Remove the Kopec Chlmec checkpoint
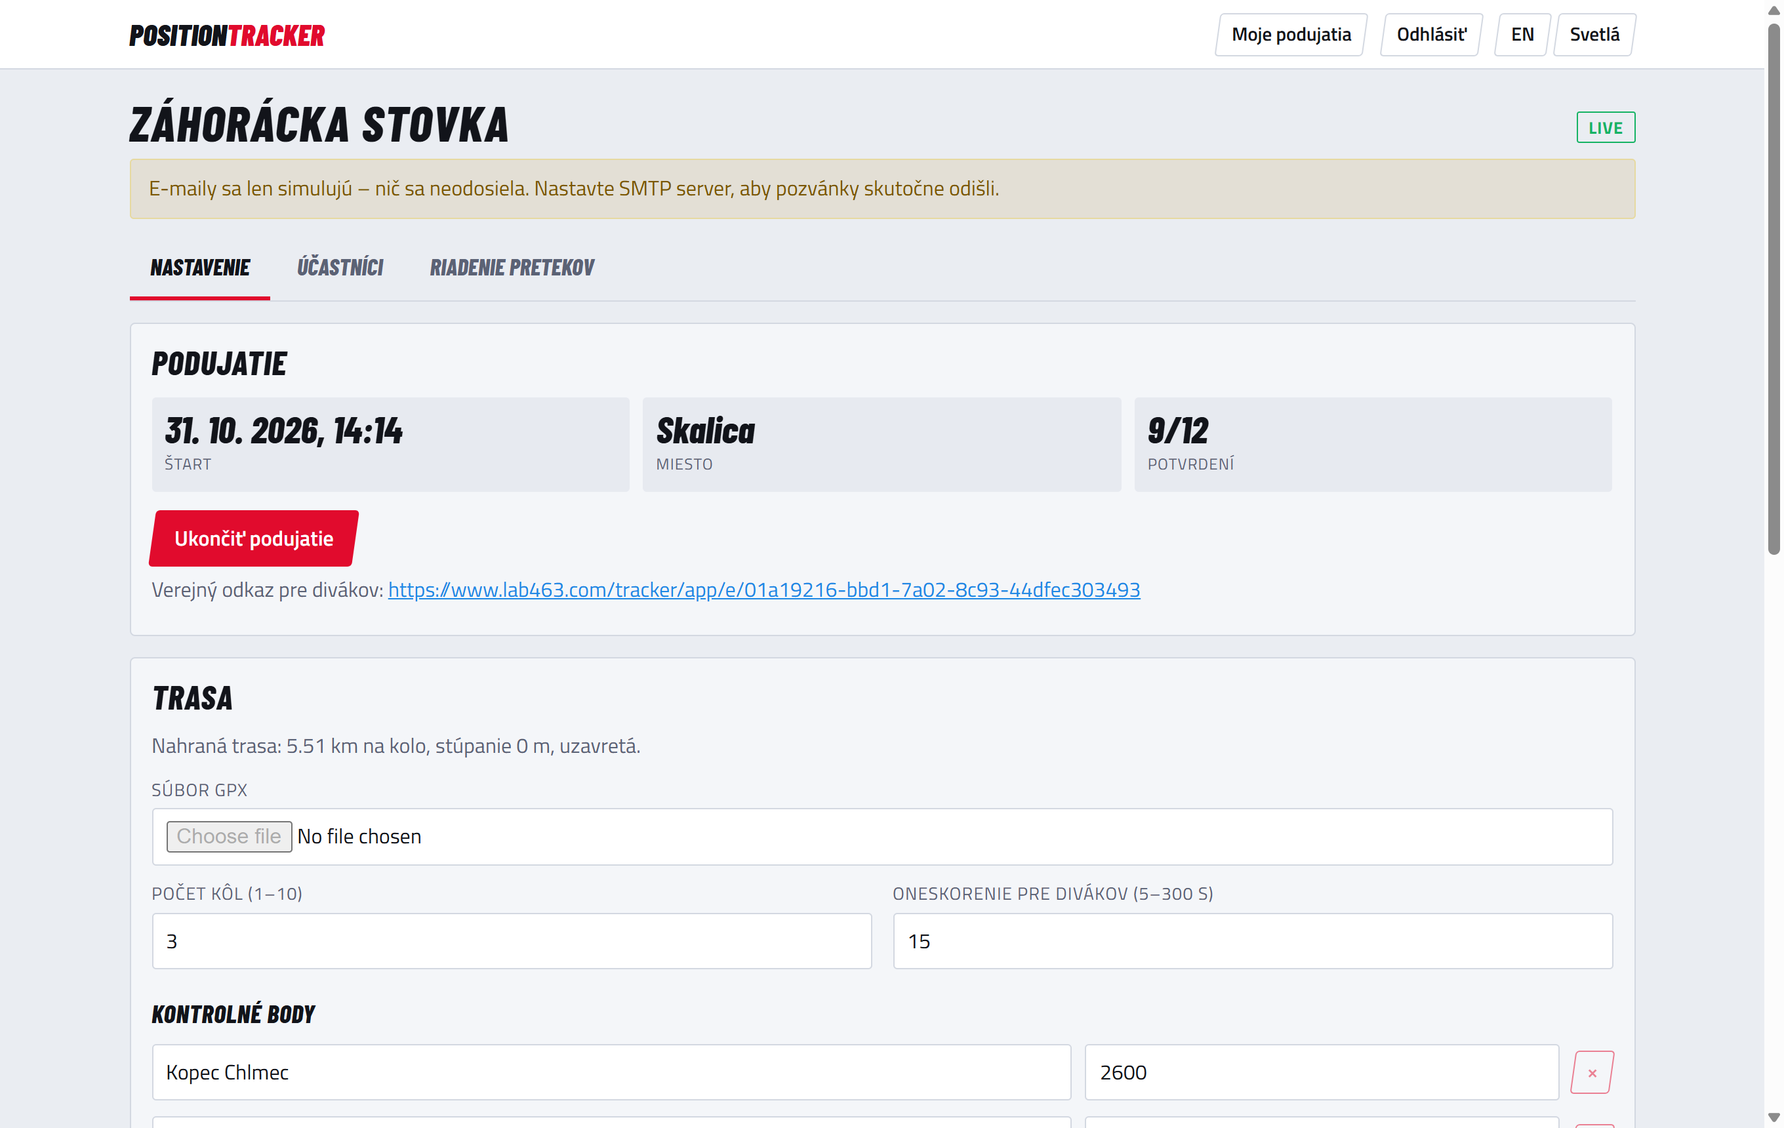Viewport: 1784px width, 1128px height. 1591,1072
